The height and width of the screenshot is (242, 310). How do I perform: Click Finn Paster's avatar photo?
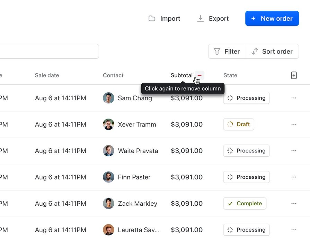coord(108,177)
